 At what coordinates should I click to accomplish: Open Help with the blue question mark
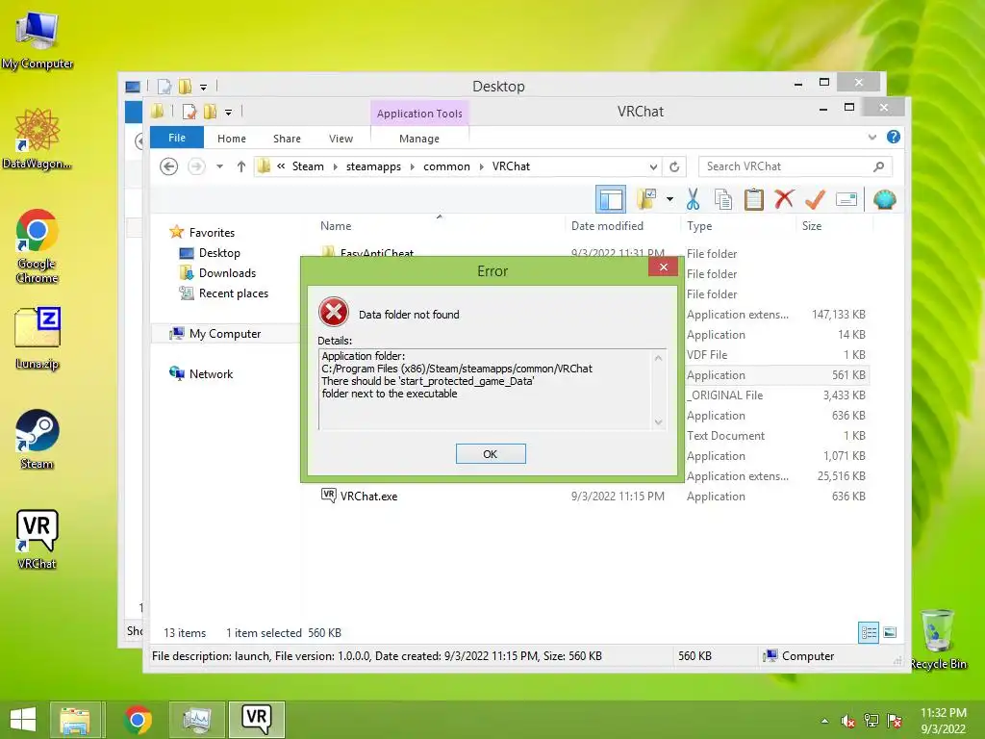click(x=894, y=137)
